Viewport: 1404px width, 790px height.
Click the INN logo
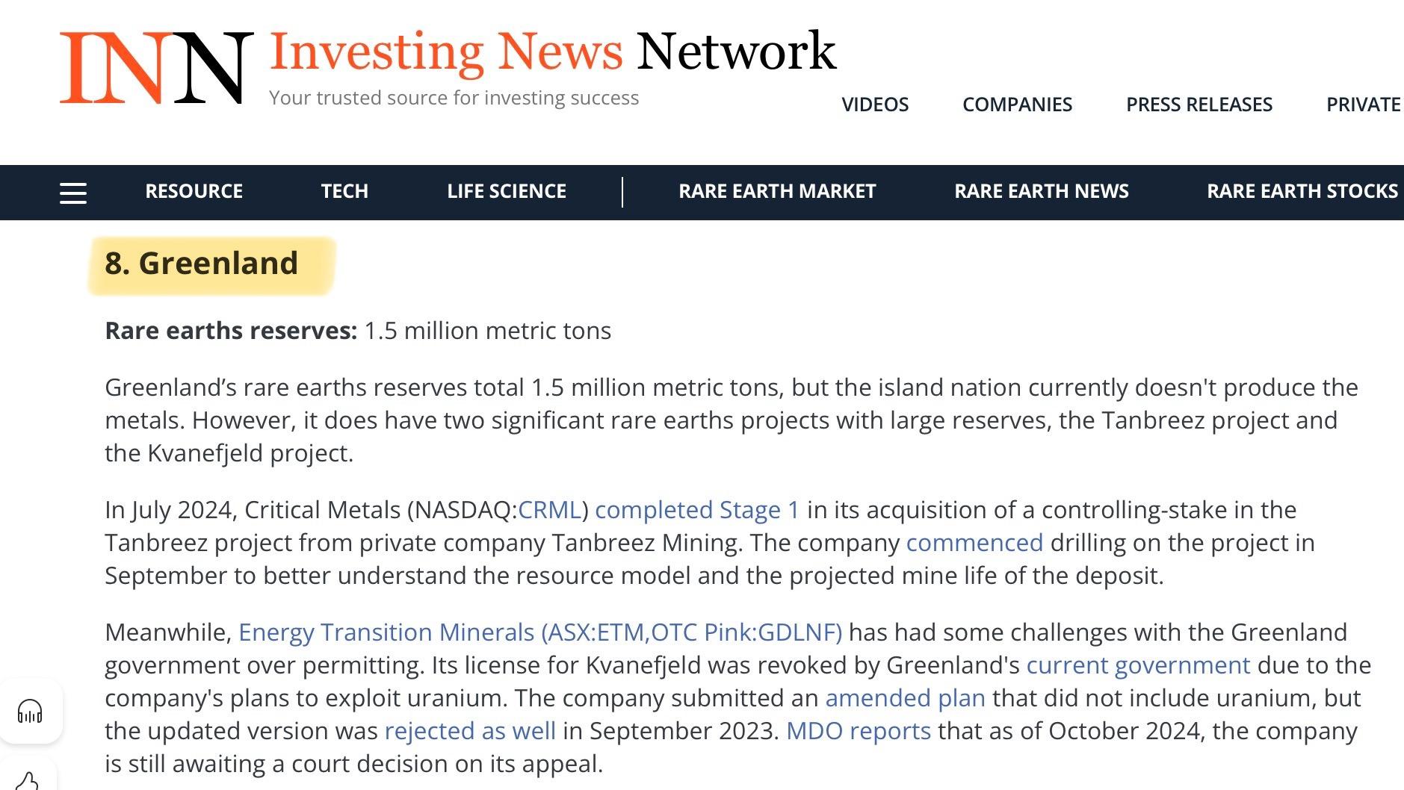coord(156,67)
